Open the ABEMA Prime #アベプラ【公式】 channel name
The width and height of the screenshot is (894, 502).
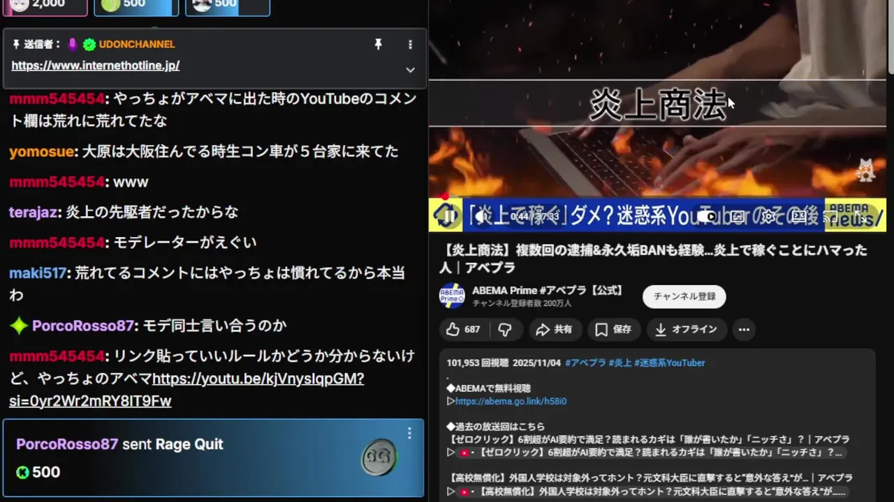548,290
